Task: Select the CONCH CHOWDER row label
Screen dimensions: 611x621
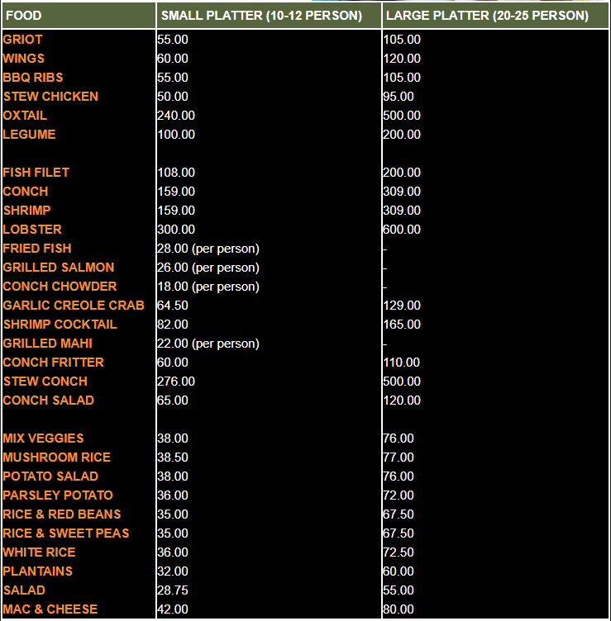Action: [x=60, y=287]
